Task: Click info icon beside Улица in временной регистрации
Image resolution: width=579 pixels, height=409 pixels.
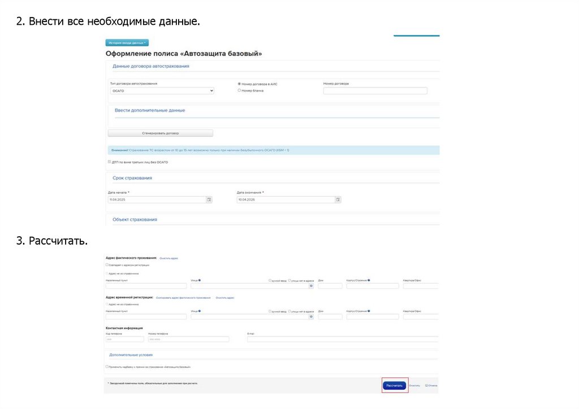Action: (200, 311)
